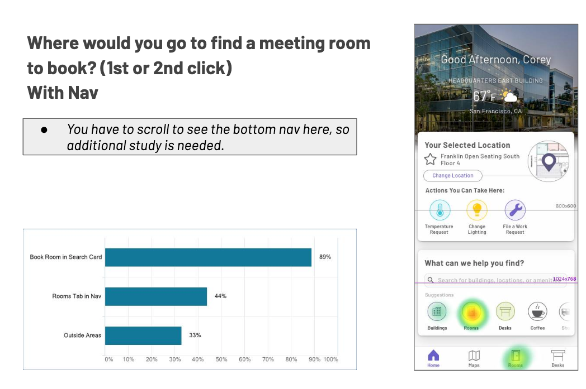The width and height of the screenshot is (586, 389).
Task: Click the Book Room in Search Card bar
Action: click(x=208, y=257)
